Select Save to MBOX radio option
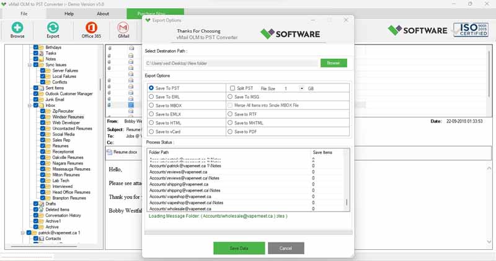This screenshot has width=496, height=261. coord(151,105)
